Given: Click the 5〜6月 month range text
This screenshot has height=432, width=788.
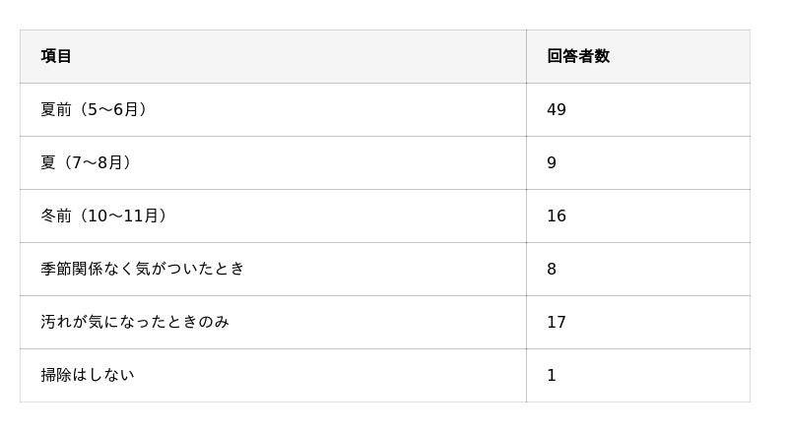Looking at the screenshot, I should (x=112, y=109).
